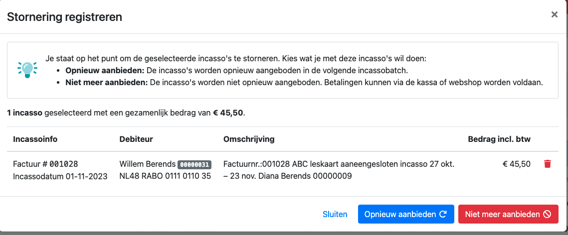This screenshot has width=568, height=235.
Task: Click the Incassodatum 01-11-2023 text
Action: tap(60, 176)
